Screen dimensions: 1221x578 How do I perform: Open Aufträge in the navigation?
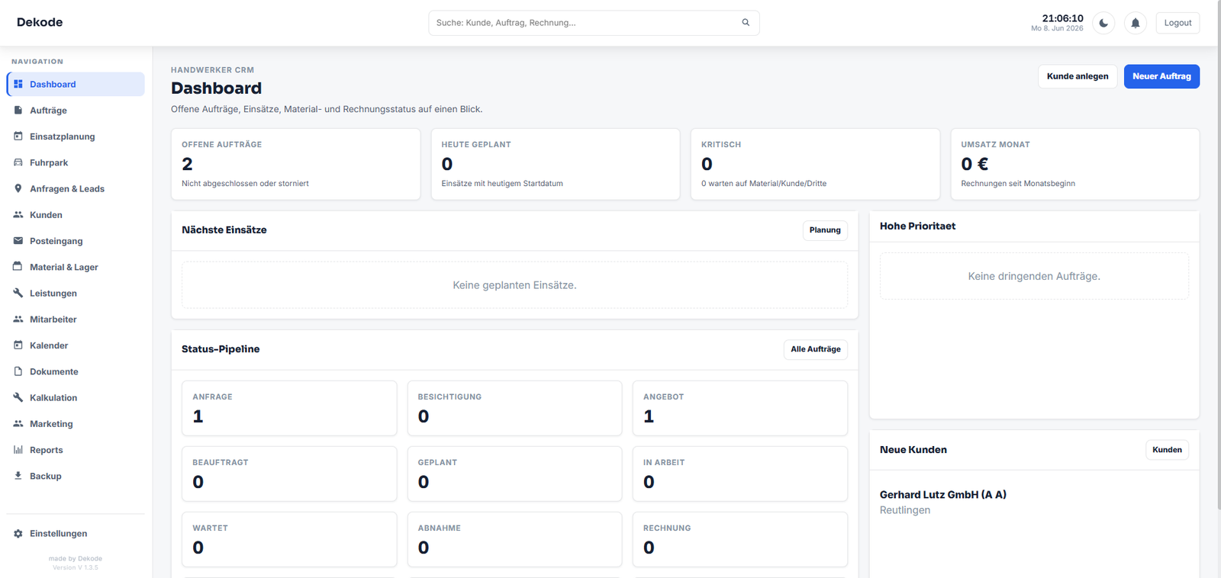click(76, 110)
